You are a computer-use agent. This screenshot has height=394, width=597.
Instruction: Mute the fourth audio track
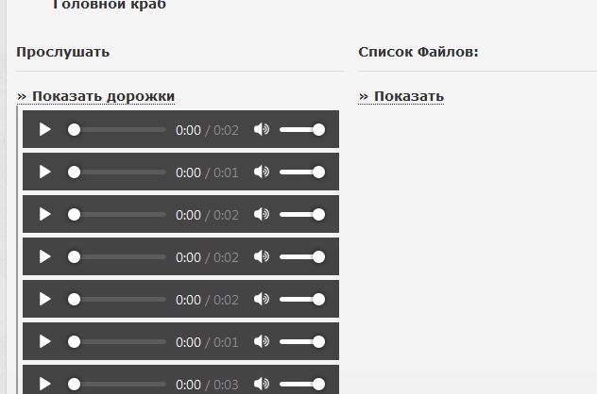pyautogui.click(x=262, y=257)
